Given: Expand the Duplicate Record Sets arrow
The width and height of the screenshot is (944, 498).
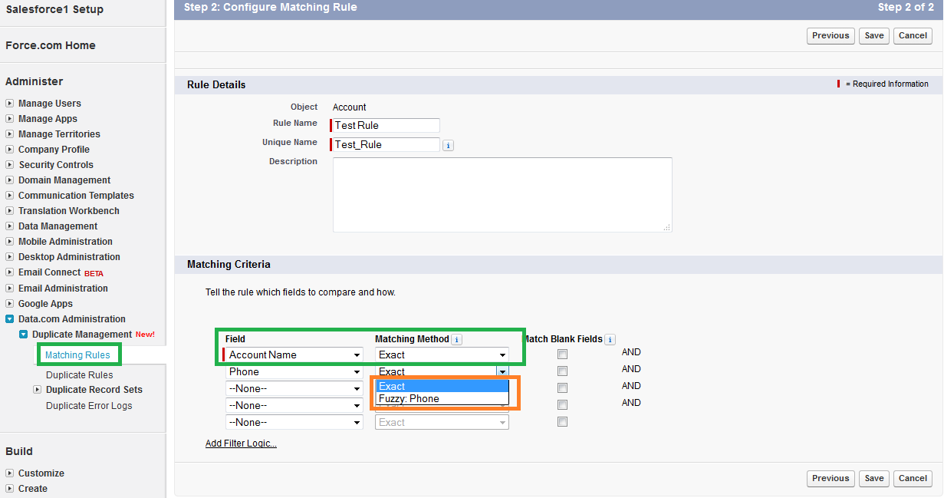Looking at the screenshot, I should point(37,390).
